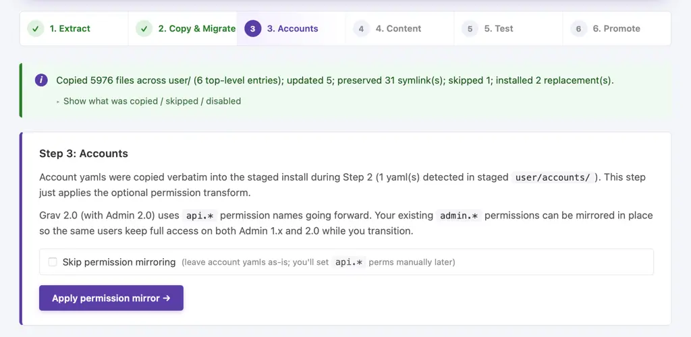The width and height of the screenshot is (691, 337).
Task: Click the purple info icon in the green notice
Action: tap(41, 80)
